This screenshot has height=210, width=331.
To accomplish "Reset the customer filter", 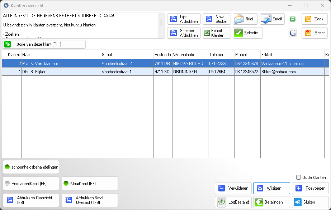I will pyautogui.click(x=315, y=33).
